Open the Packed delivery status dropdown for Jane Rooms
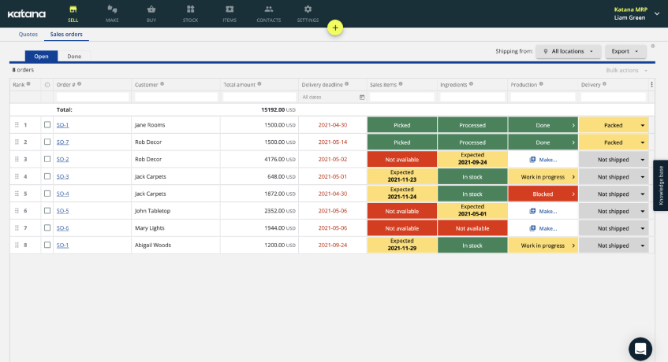This screenshot has height=362, width=668. (642, 125)
